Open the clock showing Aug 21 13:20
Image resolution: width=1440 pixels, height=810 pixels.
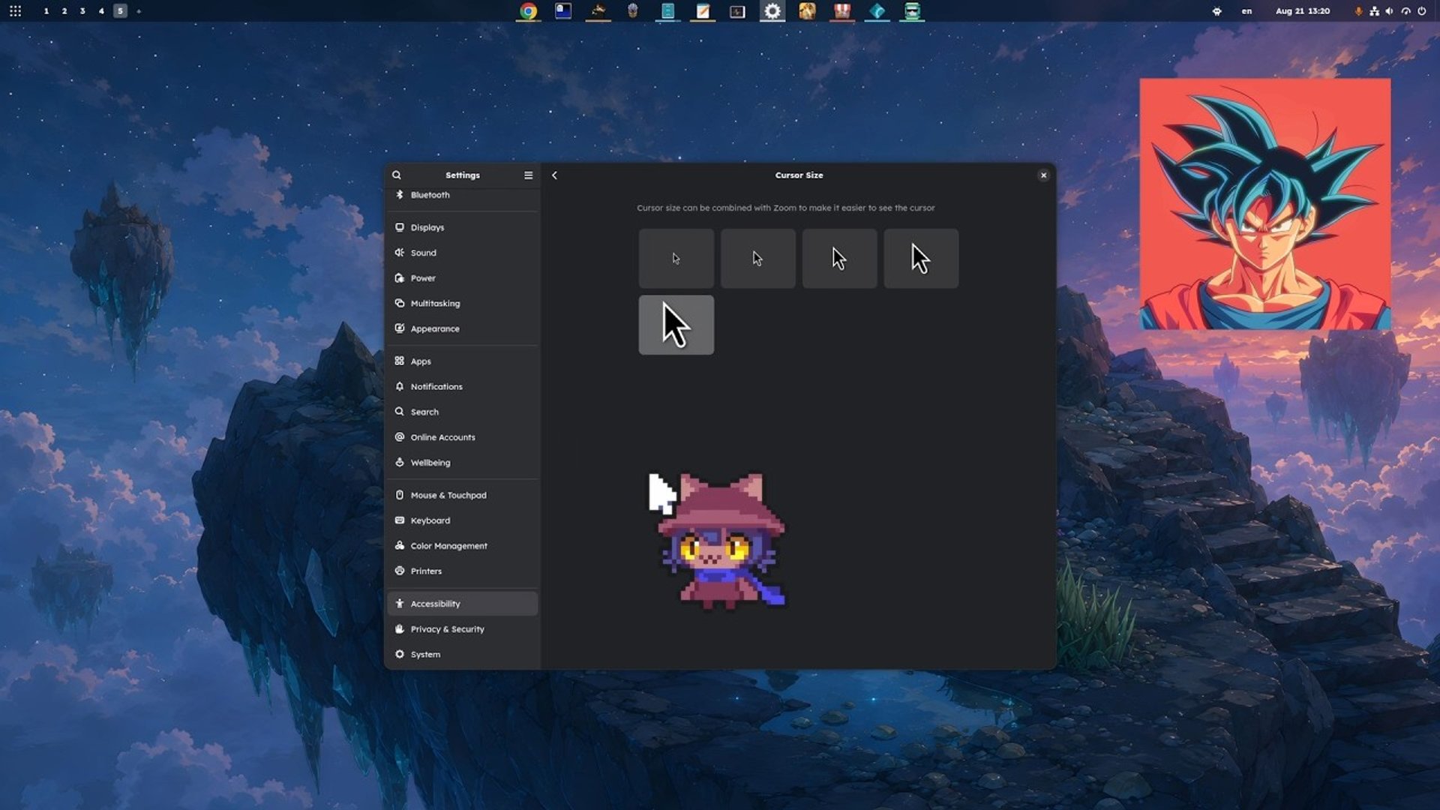1303,11
